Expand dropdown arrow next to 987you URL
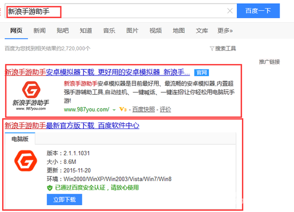 pyautogui.click(x=114, y=110)
